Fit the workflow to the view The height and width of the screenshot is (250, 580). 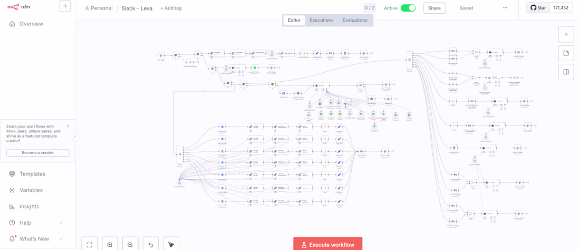click(x=89, y=244)
